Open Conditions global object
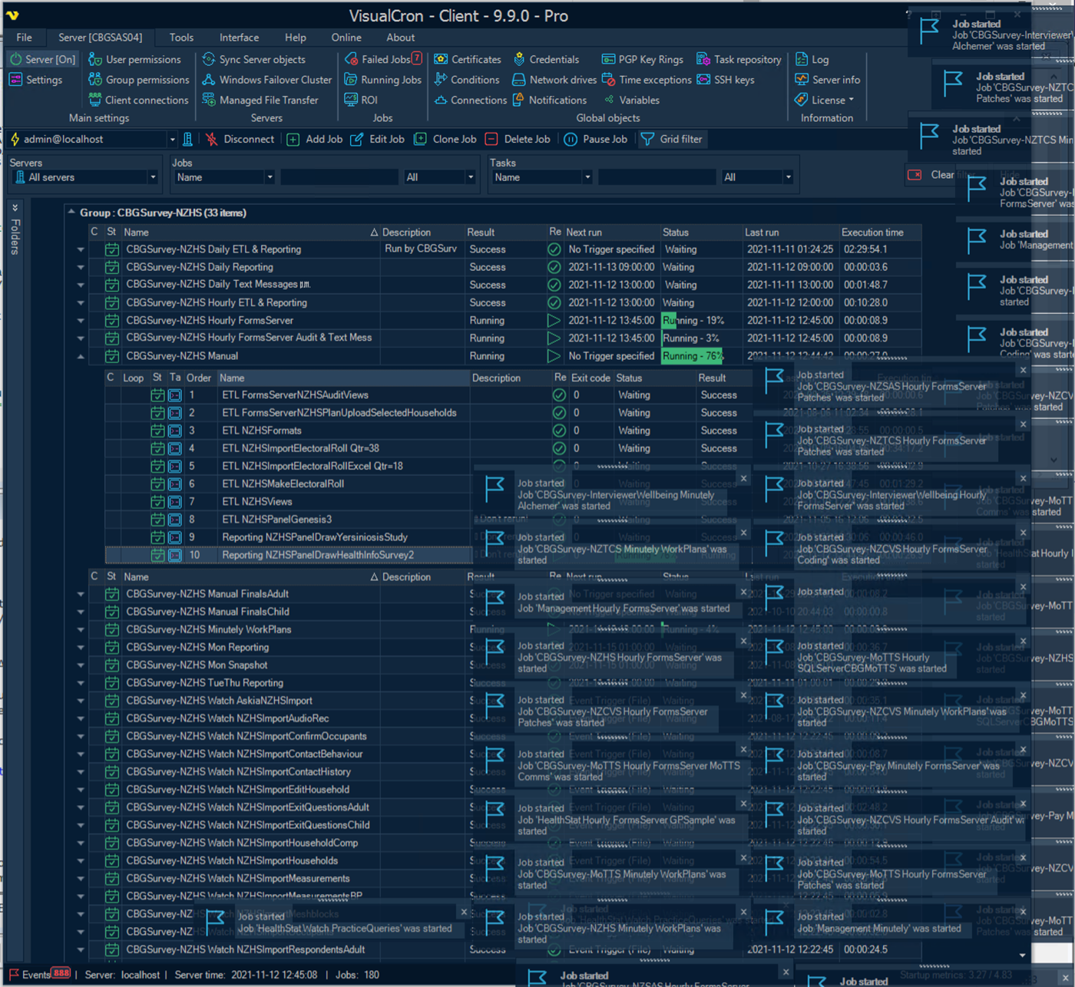Image resolution: width=1075 pixels, height=987 pixels. pyautogui.click(x=467, y=80)
